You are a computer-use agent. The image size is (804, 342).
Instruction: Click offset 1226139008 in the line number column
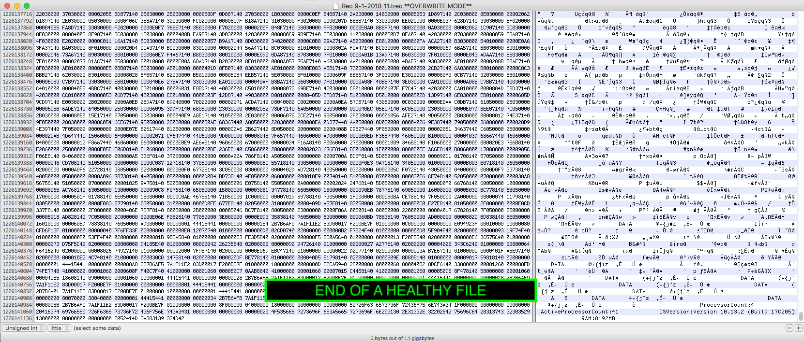17,129
